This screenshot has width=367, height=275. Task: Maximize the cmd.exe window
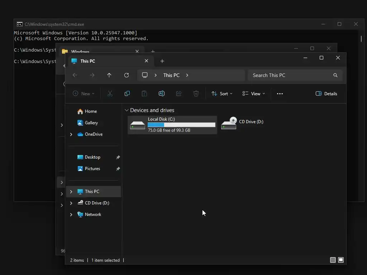(339, 24)
